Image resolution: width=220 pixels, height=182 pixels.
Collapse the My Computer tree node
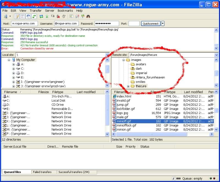[x=9, y=60]
